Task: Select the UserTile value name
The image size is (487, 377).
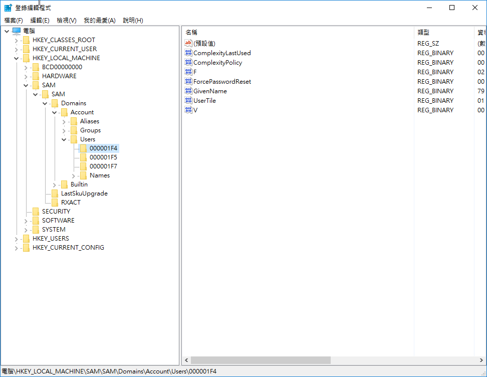Action: click(204, 101)
